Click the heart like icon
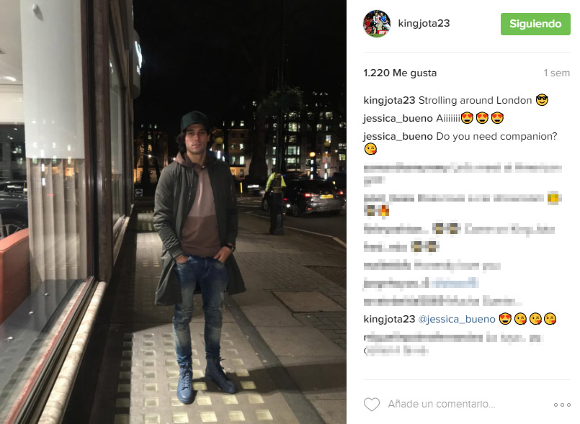The image size is (580, 424). (372, 405)
